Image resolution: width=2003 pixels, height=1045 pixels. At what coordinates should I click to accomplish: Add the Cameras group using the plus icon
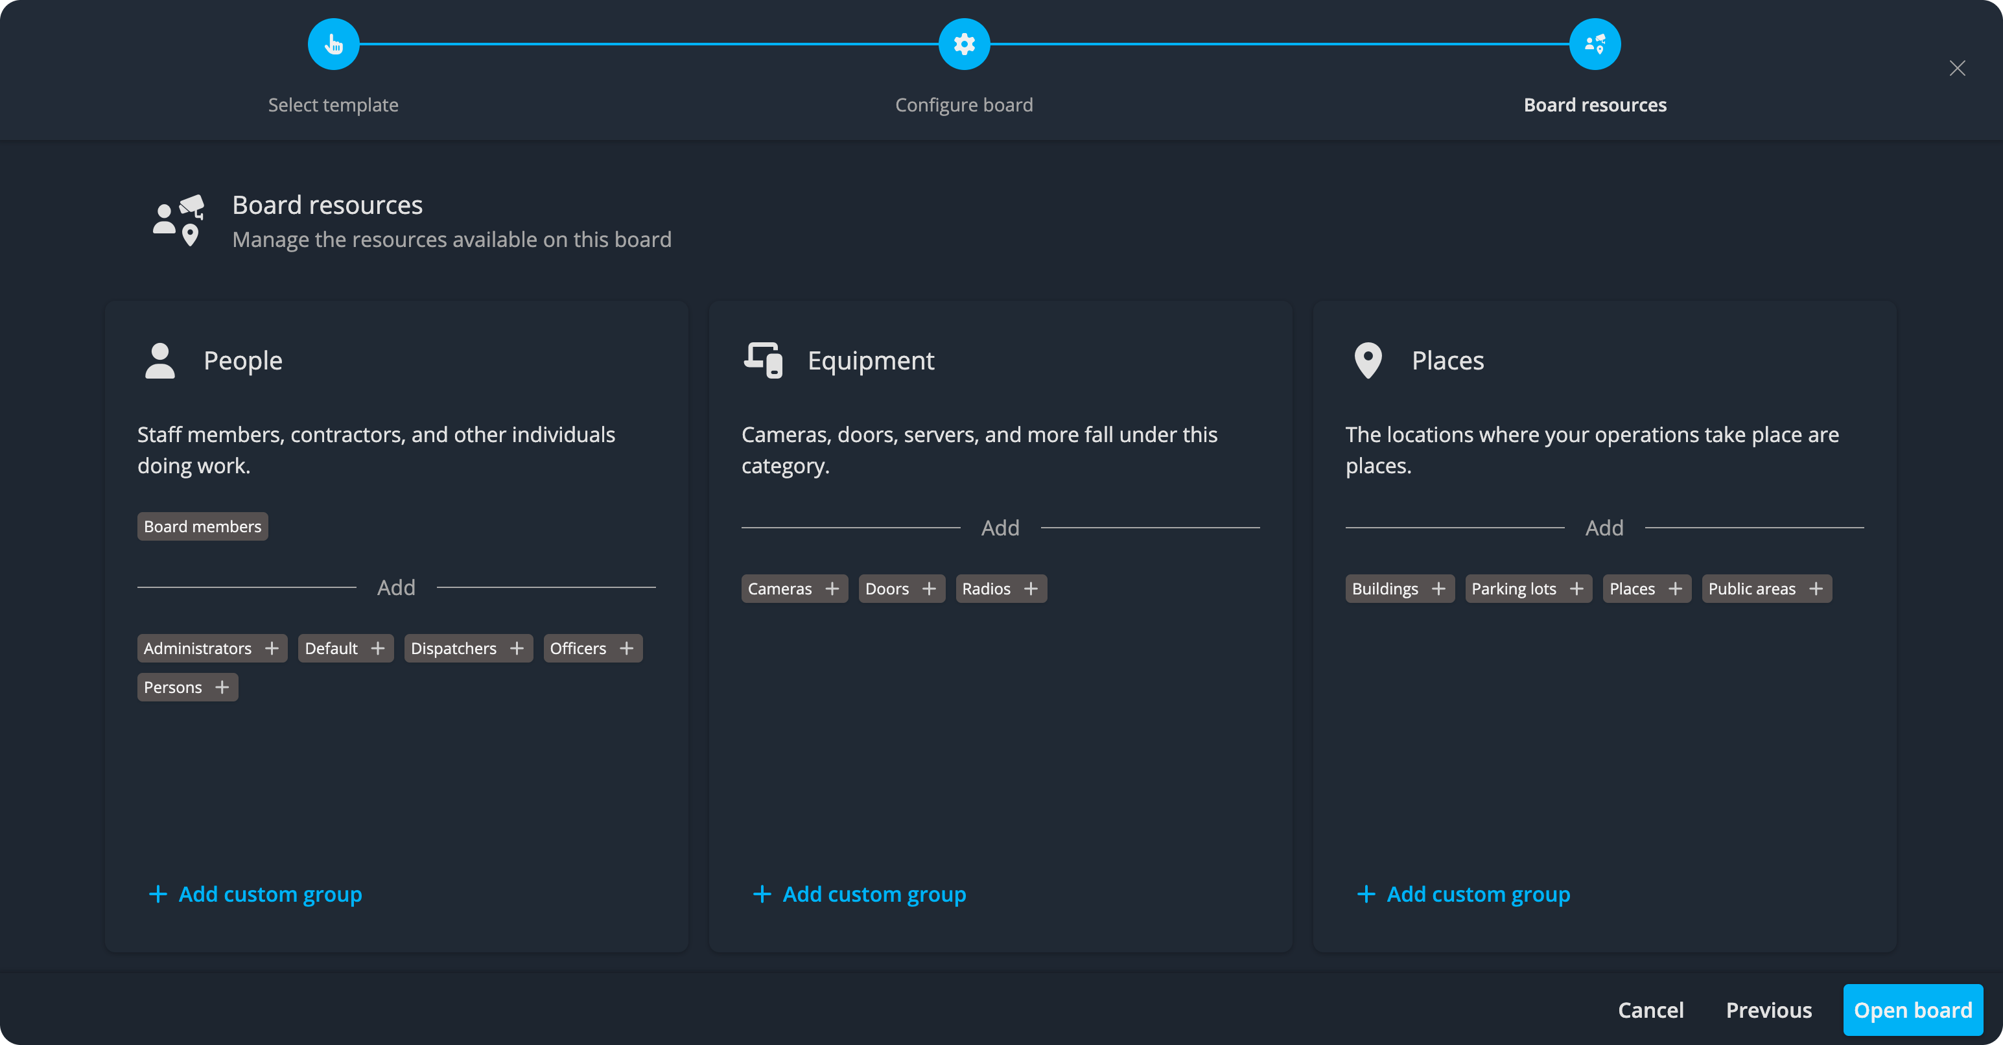(x=832, y=589)
